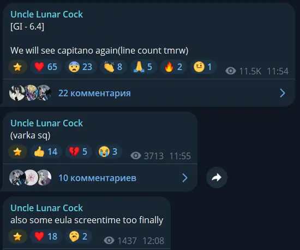Click the forward share arrow button
The width and height of the screenshot is (300, 250).
click(217, 177)
